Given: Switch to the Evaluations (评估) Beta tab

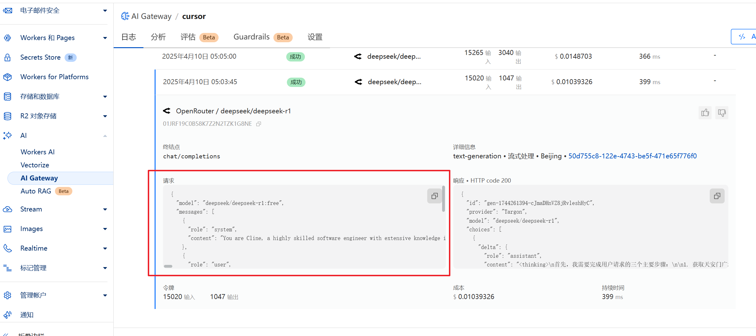Looking at the screenshot, I should coord(199,37).
